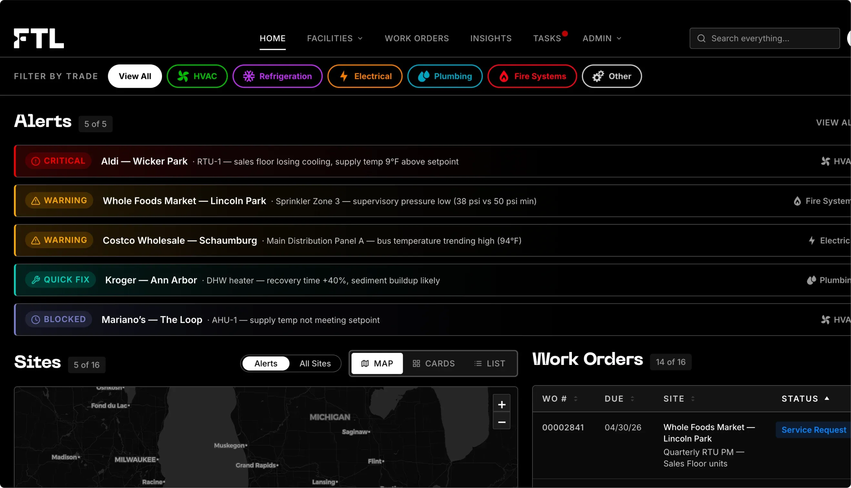Select the CARDS view tab
Viewport: 851px width, 488px height.
pos(434,363)
